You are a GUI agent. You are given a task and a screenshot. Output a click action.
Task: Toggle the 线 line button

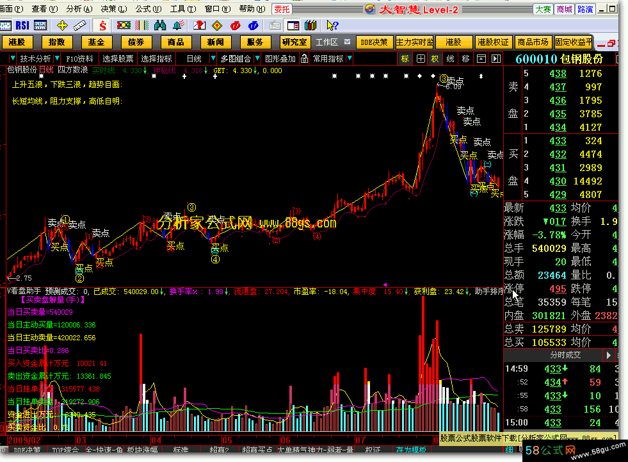coord(450,59)
